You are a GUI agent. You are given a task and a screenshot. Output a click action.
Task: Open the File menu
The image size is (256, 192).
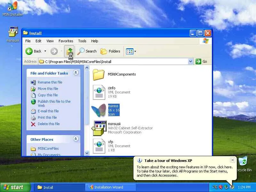click(28, 41)
